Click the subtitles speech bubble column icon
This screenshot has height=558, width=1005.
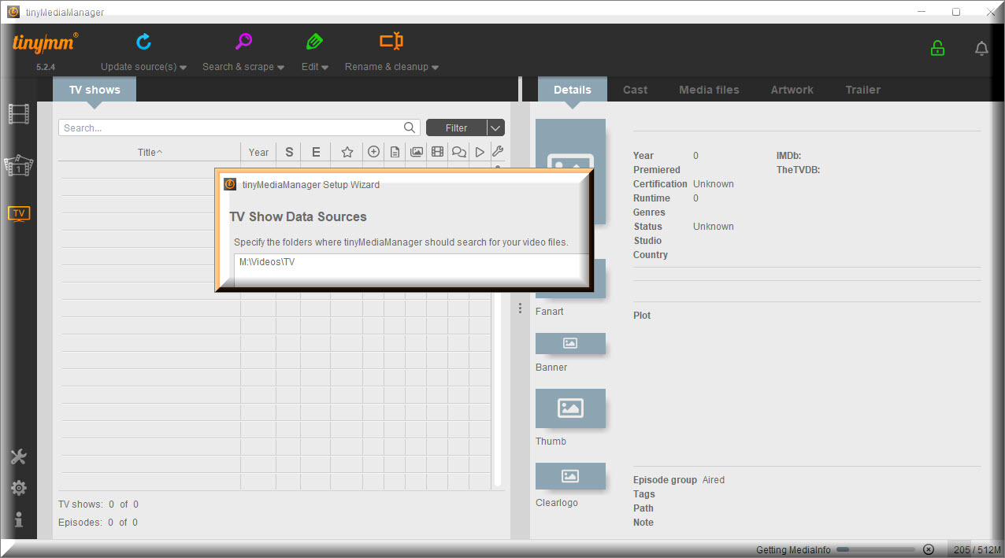(459, 153)
